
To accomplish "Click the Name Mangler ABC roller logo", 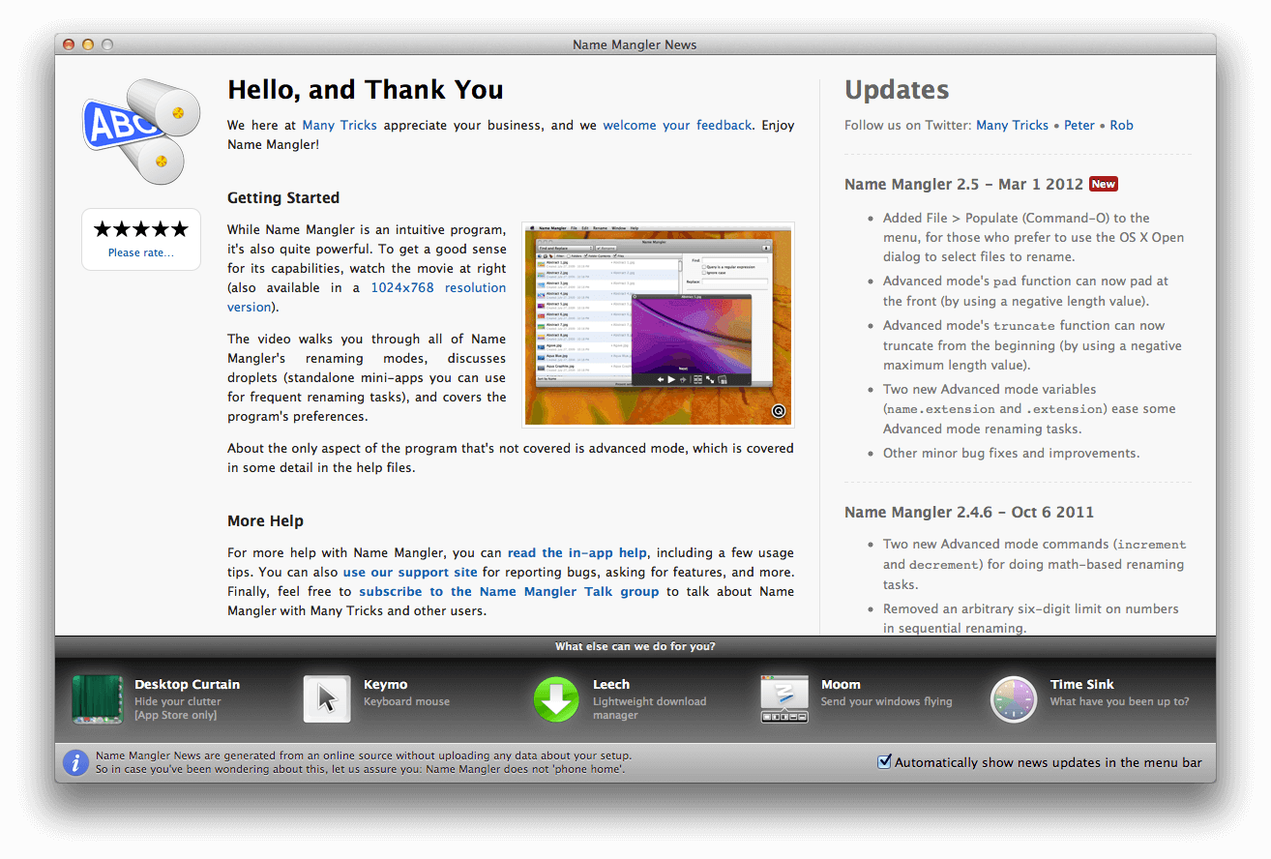I will pyautogui.click(x=141, y=132).
